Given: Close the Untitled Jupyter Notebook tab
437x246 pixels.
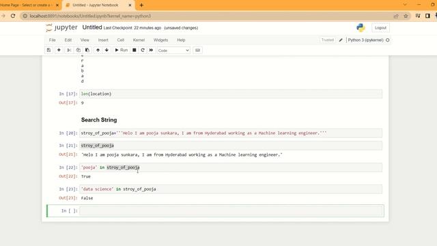Looking at the screenshot, I should 130,5.
